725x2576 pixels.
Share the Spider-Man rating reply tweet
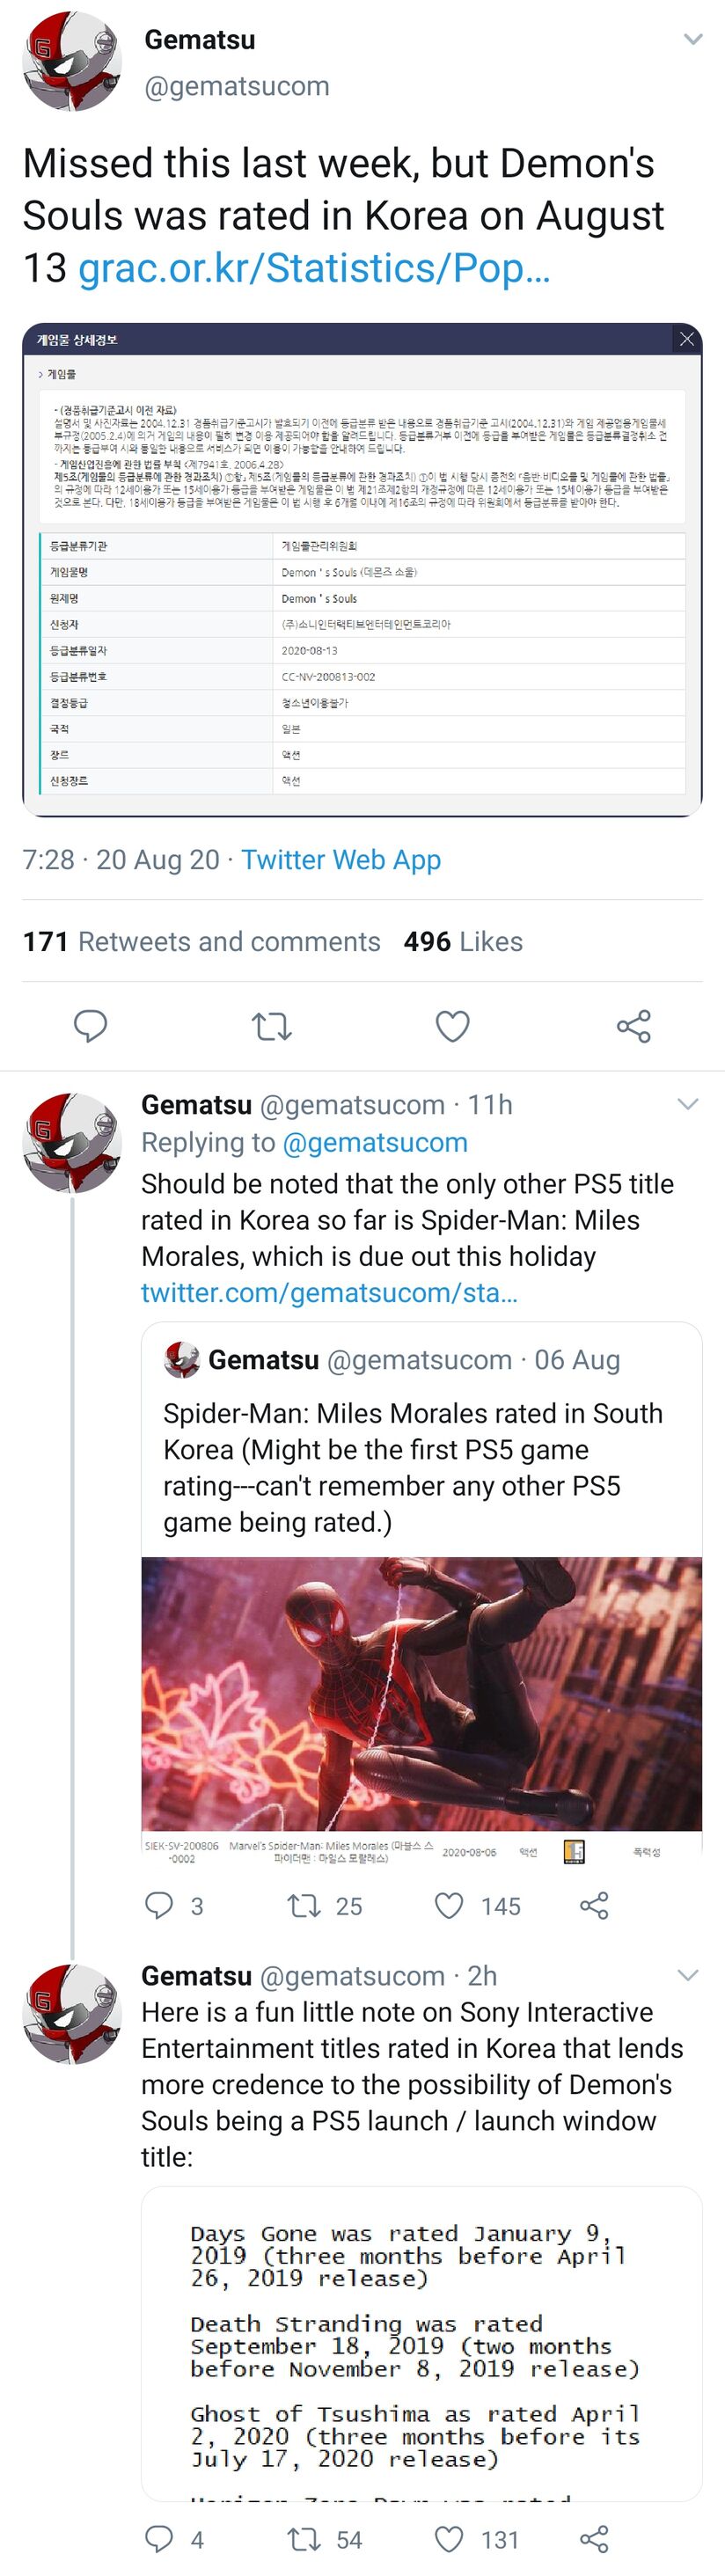click(x=594, y=1905)
